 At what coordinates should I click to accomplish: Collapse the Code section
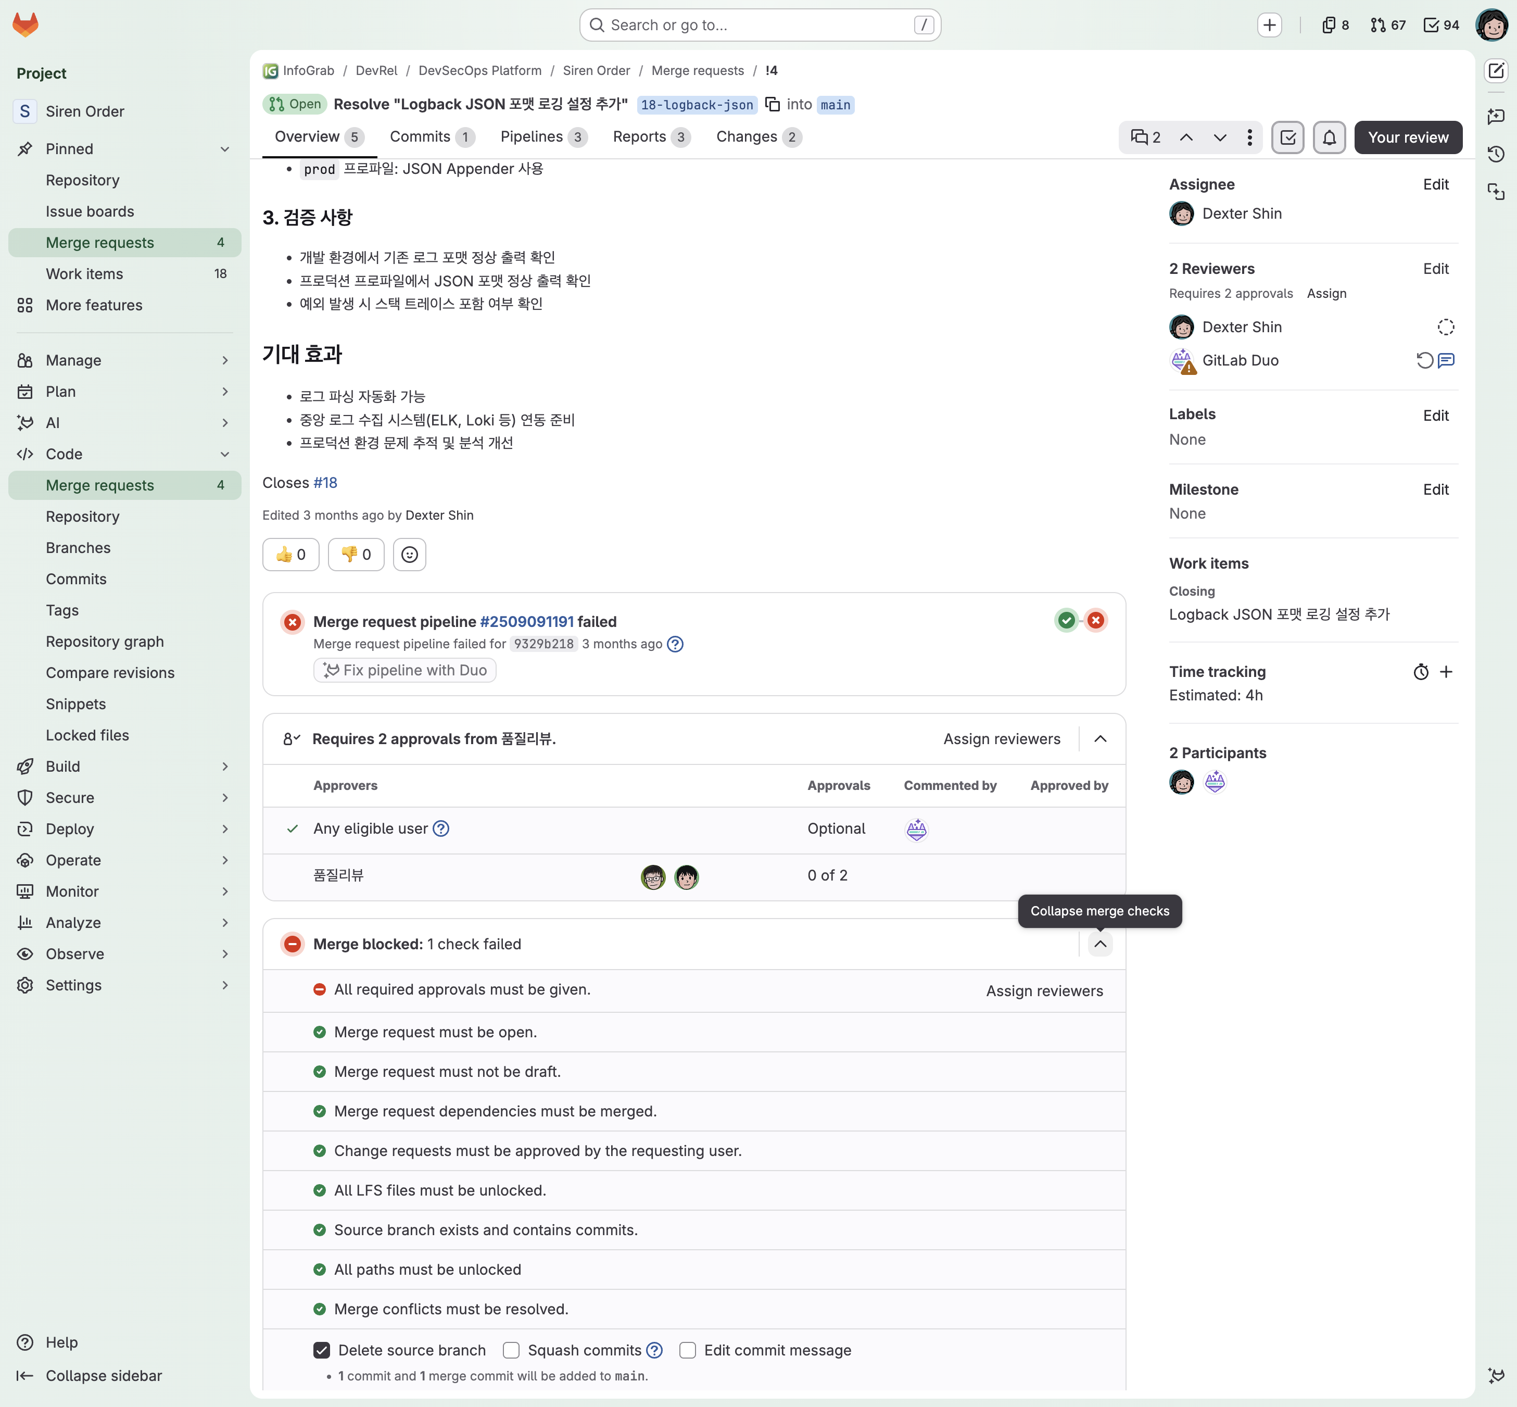pos(125,454)
